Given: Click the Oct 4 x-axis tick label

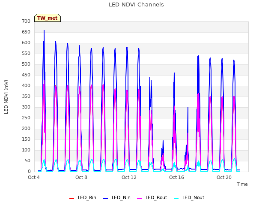Looking at the screenshot, I should (34, 177).
